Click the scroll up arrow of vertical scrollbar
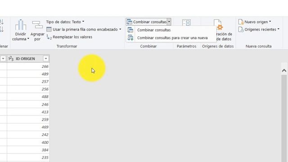The height and width of the screenshot is (162, 288). pyautogui.click(x=284, y=71)
